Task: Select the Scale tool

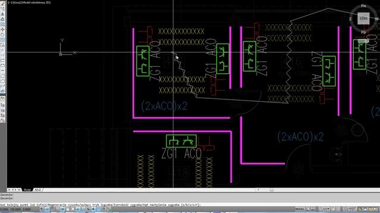Action: point(3,40)
